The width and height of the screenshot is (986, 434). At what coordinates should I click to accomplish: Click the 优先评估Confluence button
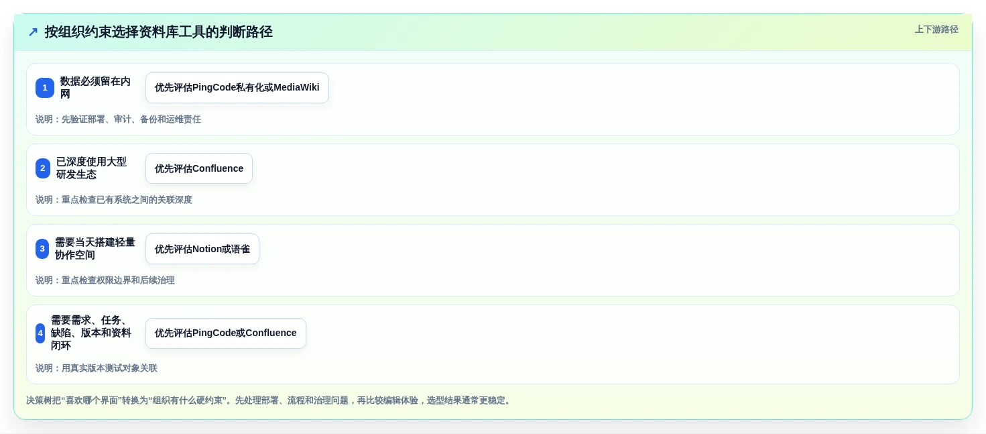[199, 168]
